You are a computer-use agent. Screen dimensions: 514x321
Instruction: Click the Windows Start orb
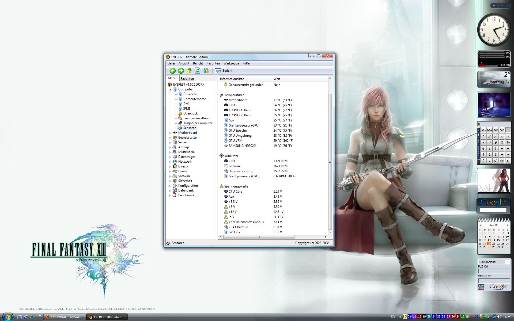pyautogui.click(x=7, y=317)
